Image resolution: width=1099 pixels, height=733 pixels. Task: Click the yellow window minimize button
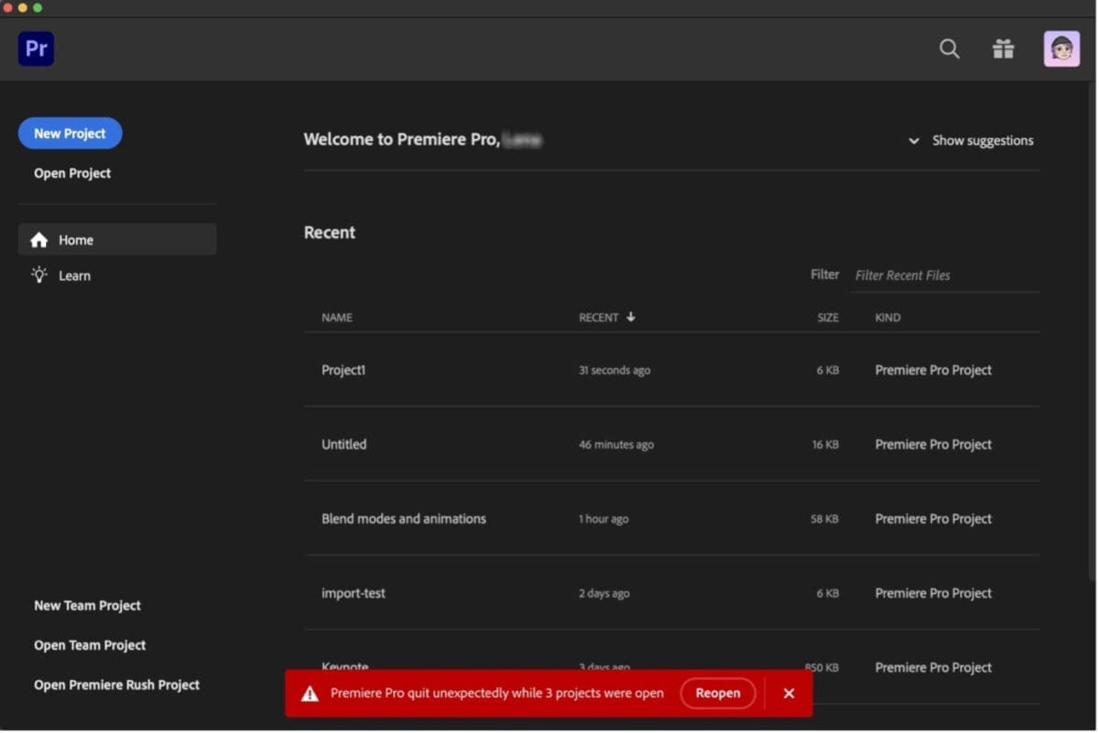point(23,7)
